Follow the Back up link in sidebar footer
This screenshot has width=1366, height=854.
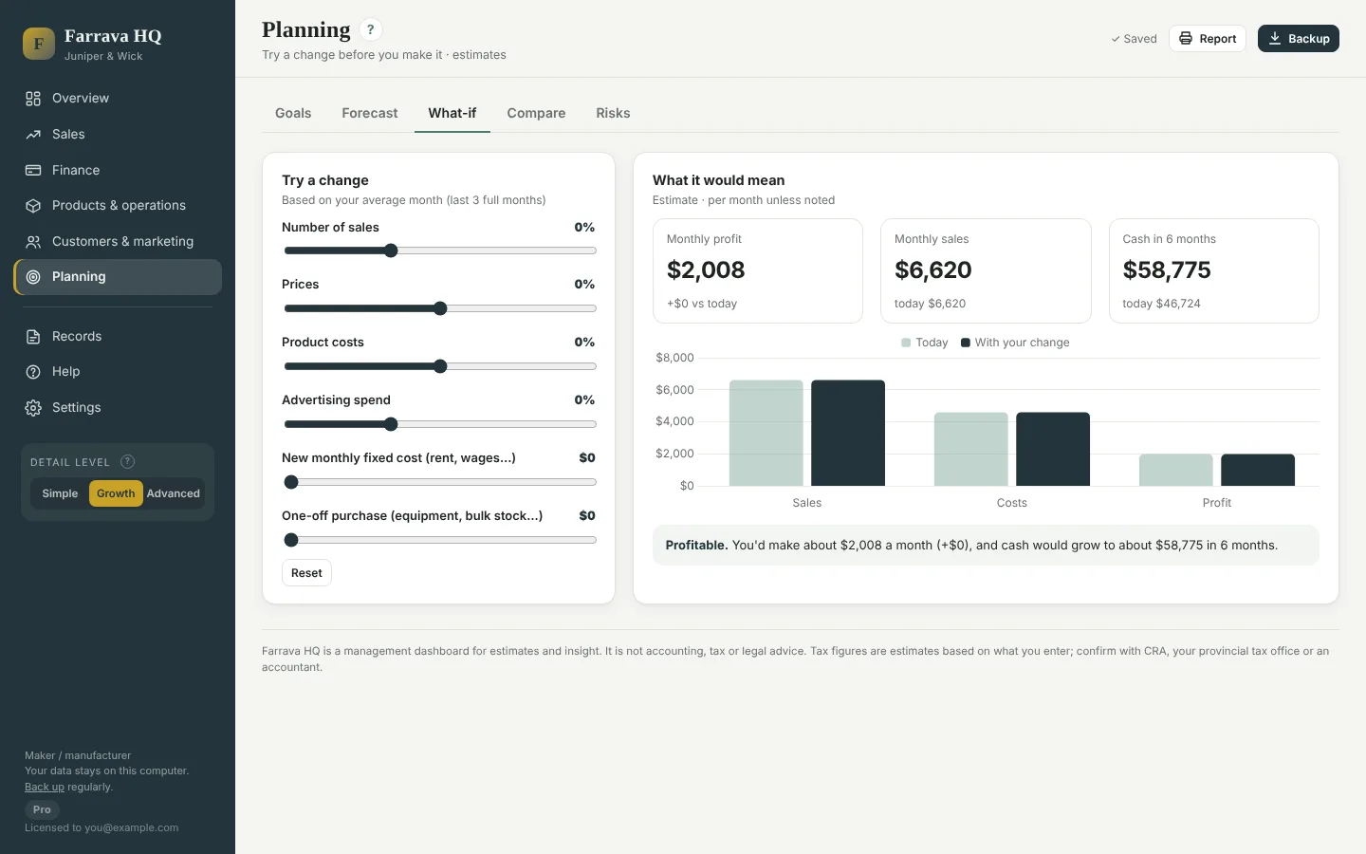point(45,788)
